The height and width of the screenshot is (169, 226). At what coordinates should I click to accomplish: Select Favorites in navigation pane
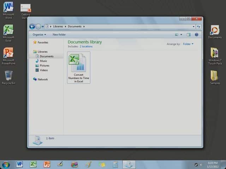(41, 42)
